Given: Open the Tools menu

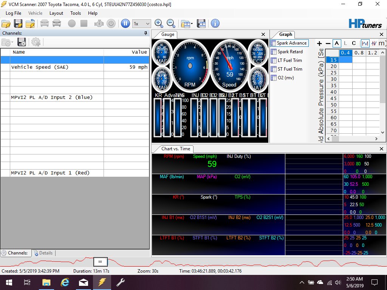Looking at the screenshot, I should 76,13.
